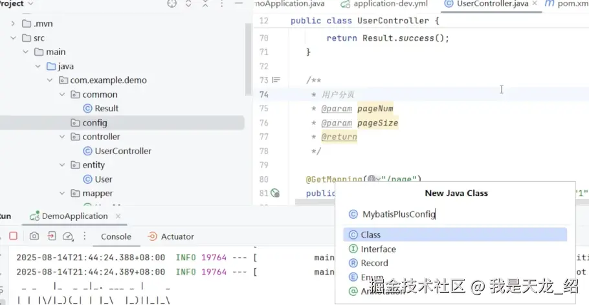Stop the running application
Viewport: 589px width, 305px height.
click(x=13, y=236)
